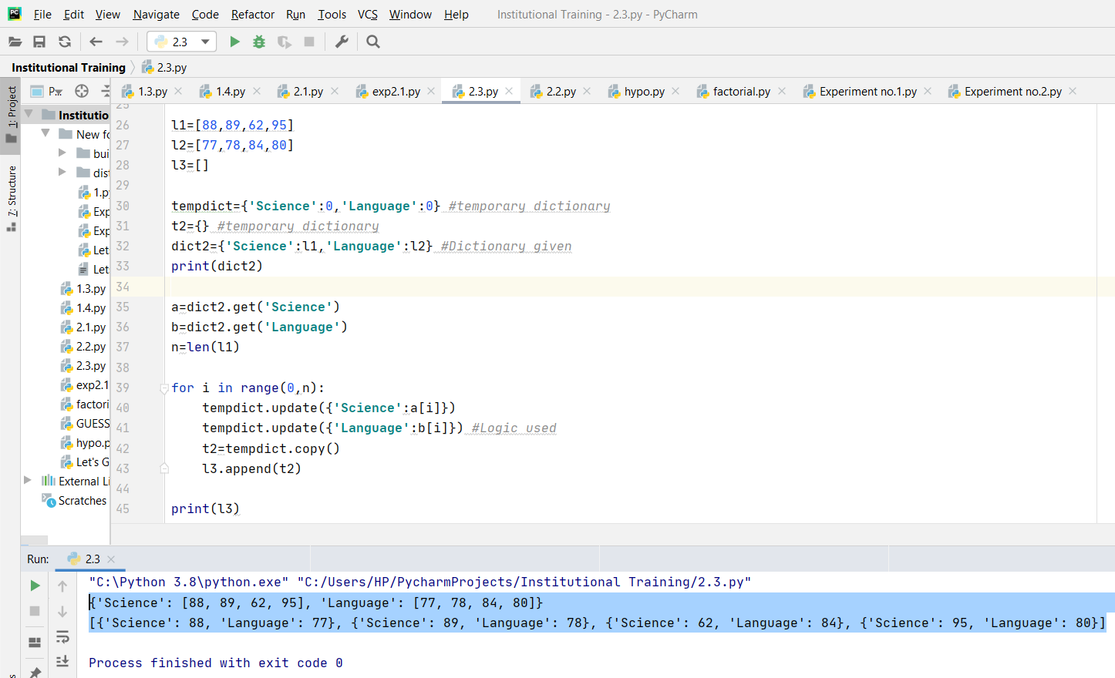The image size is (1115, 678).
Task: Start debugging using the bug icon
Action: (258, 41)
